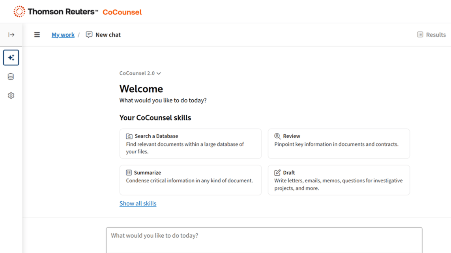Open the Summarize skill card
Image resolution: width=451 pixels, height=253 pixels.
pos(190,180)
